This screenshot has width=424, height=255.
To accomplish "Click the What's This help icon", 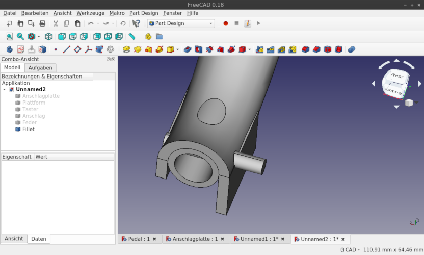I will coord(136,23).
